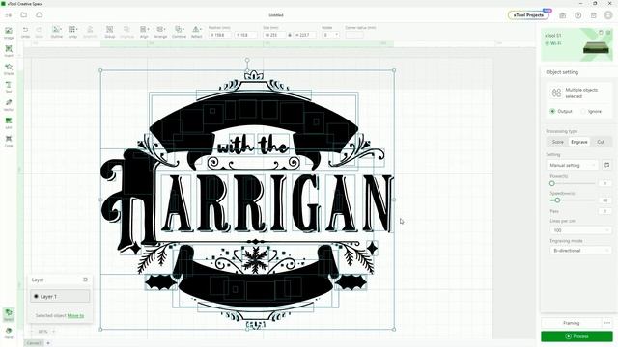
Task: Click the X position input field
Action: point(220,35)
